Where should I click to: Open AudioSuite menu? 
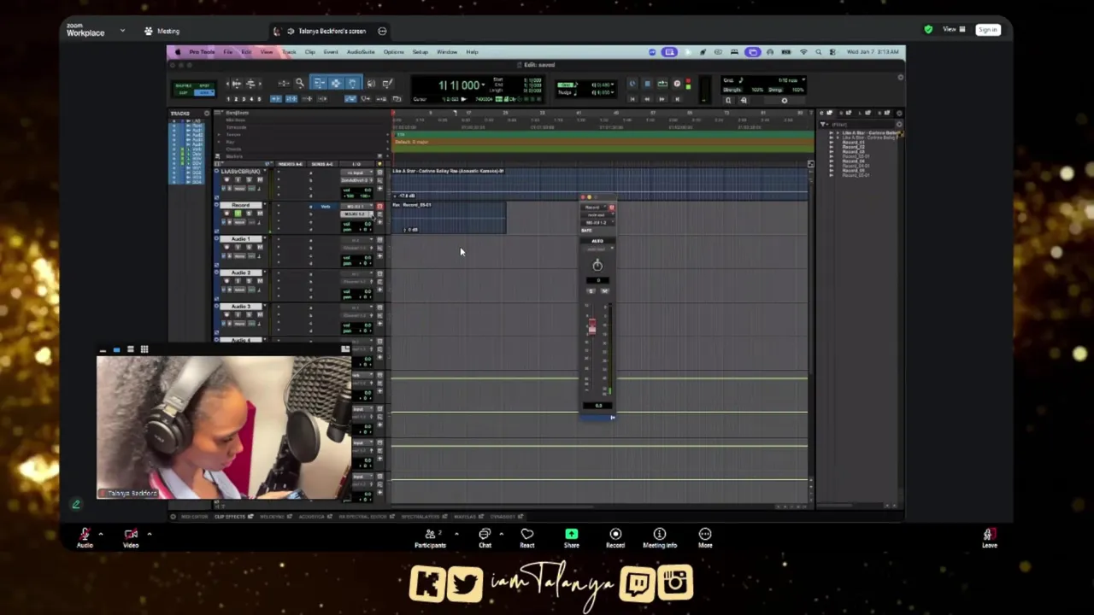coord(361,52)
